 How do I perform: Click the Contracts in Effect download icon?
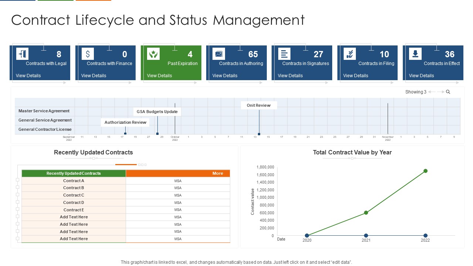pyautogui.click(x=415, y=54)
